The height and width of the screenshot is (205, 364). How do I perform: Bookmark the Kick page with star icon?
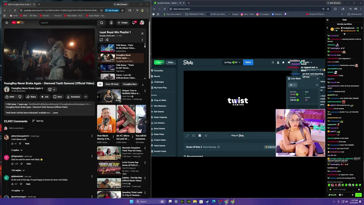[328, 9]
